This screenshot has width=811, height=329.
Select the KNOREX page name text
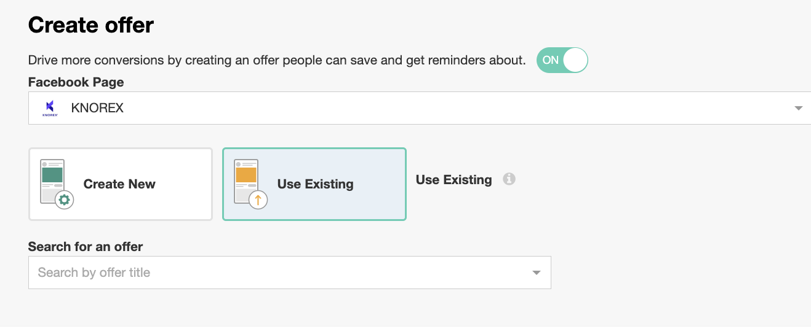[x=97, y=108]
